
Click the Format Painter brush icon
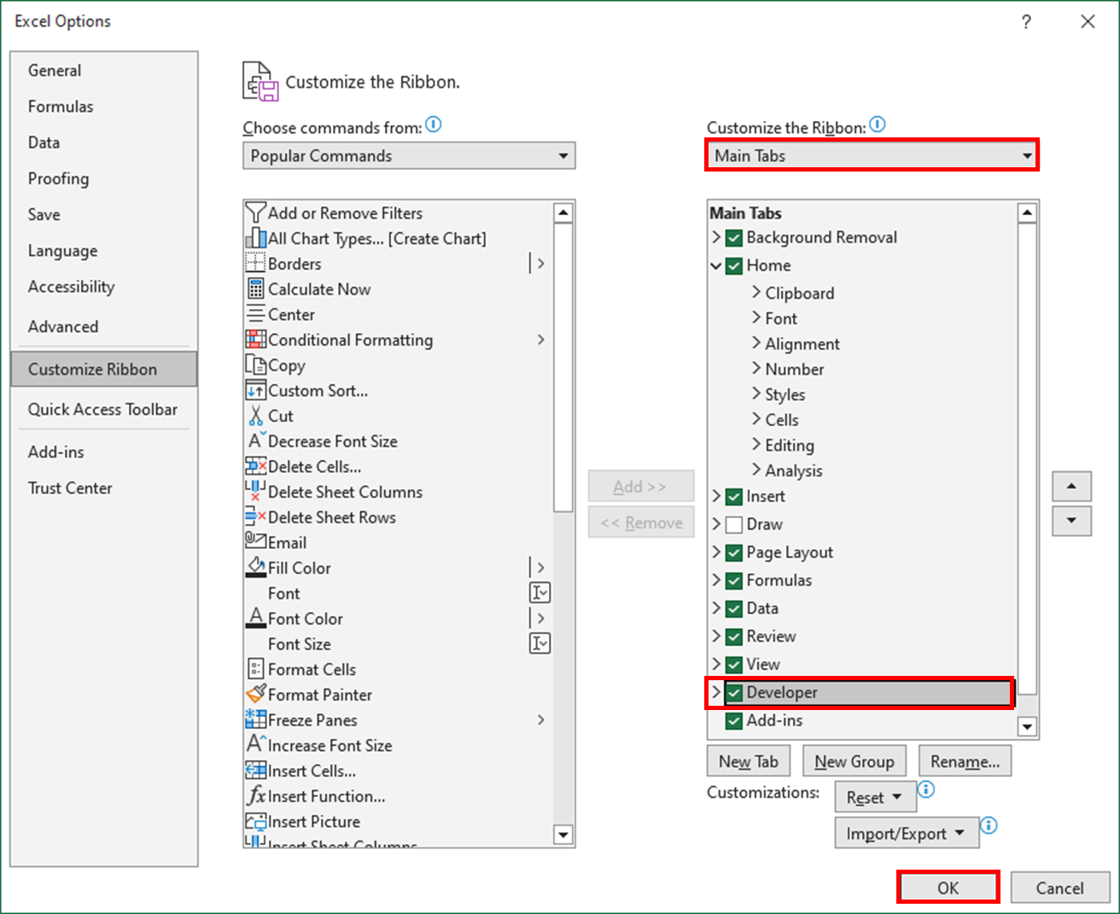coord(255,694)
